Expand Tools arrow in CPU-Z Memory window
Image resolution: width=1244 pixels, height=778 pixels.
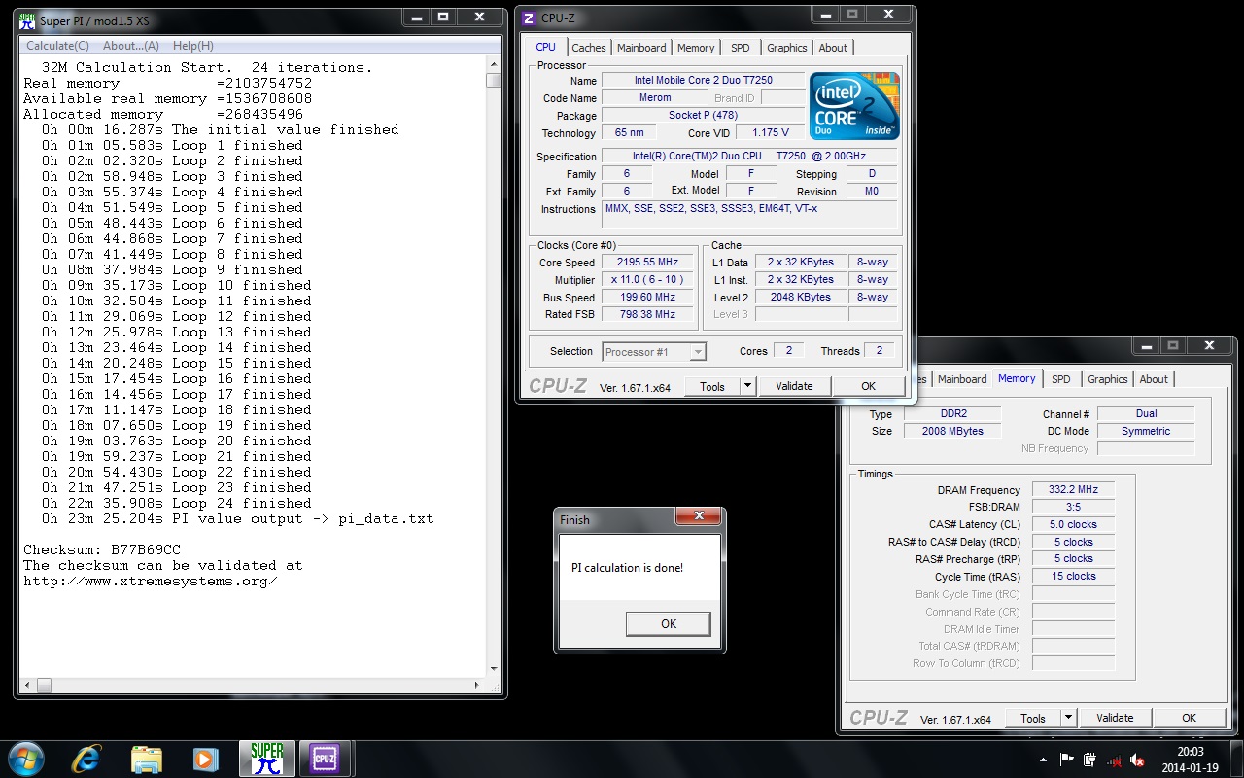coord(1068,718)
